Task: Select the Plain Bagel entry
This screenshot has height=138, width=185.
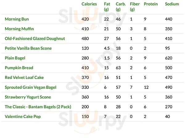Action: (x=15, y=58)
